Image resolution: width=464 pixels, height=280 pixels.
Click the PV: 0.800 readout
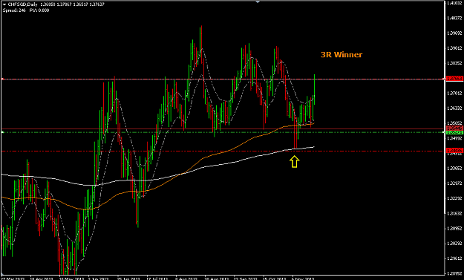[x=39, y=10]
